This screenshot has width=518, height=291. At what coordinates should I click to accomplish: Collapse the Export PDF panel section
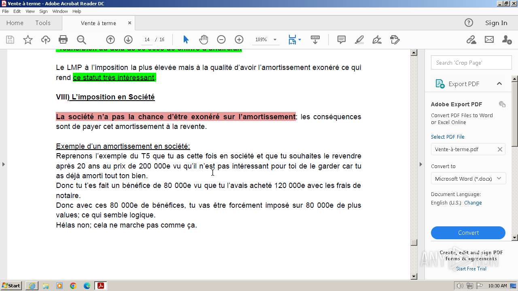499,84
